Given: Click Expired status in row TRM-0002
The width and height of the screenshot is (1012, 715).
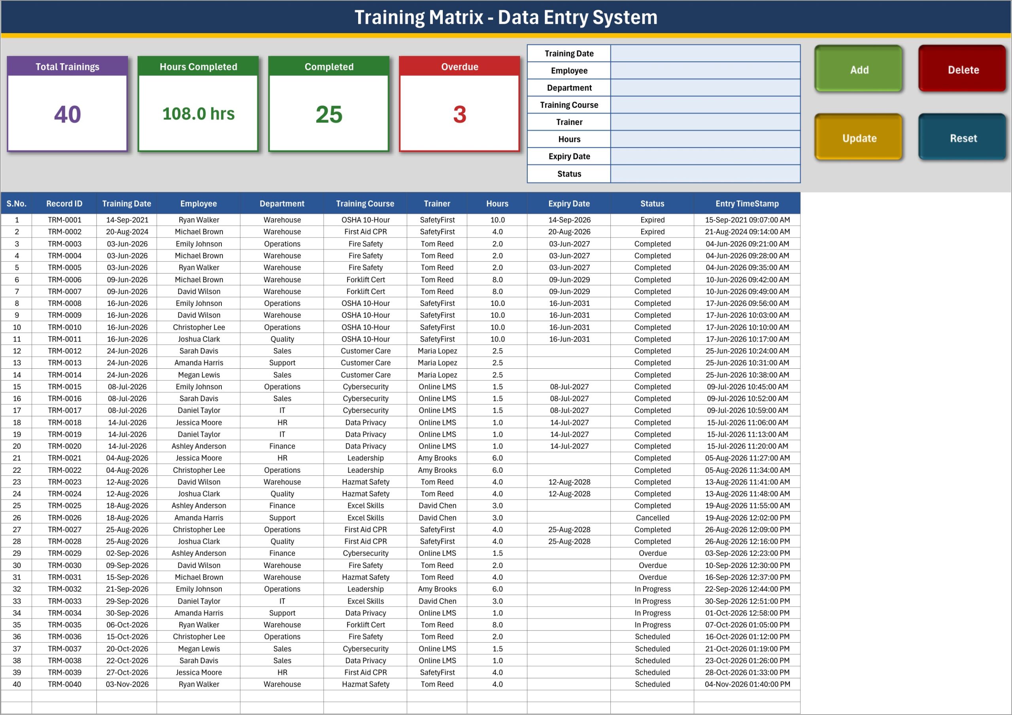Looking at the screenshot, I should pos(652,232).
